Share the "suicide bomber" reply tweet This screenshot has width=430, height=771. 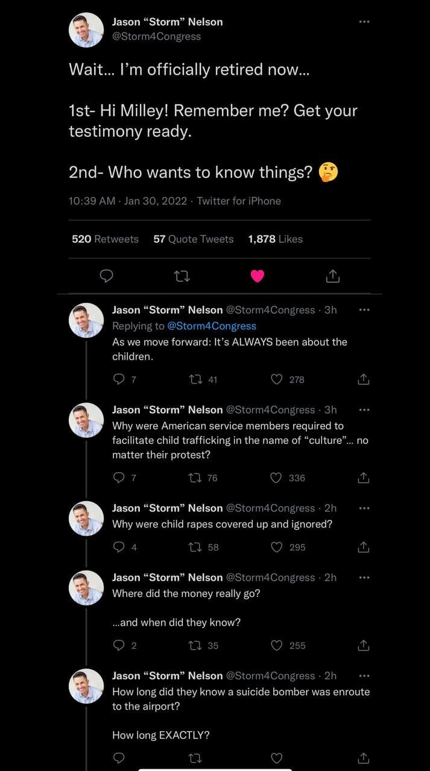click(x=363, y=758)
